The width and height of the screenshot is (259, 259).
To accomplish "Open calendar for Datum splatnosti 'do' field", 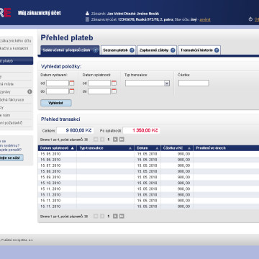I will click(114, 91).
